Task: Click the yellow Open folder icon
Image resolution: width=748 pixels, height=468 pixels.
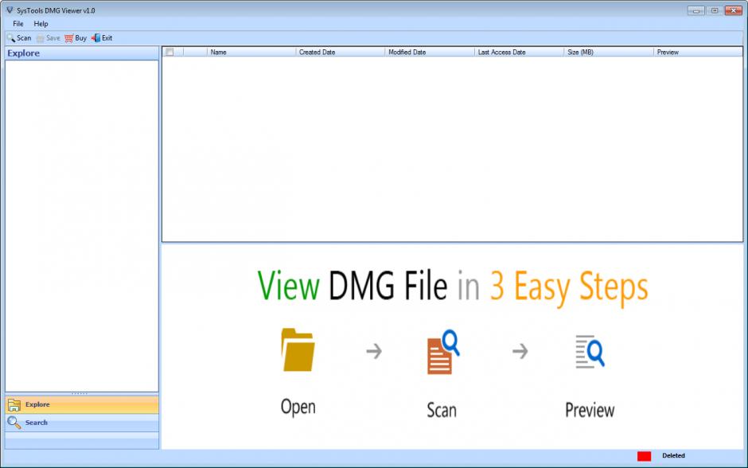Action: pos(298,351)
